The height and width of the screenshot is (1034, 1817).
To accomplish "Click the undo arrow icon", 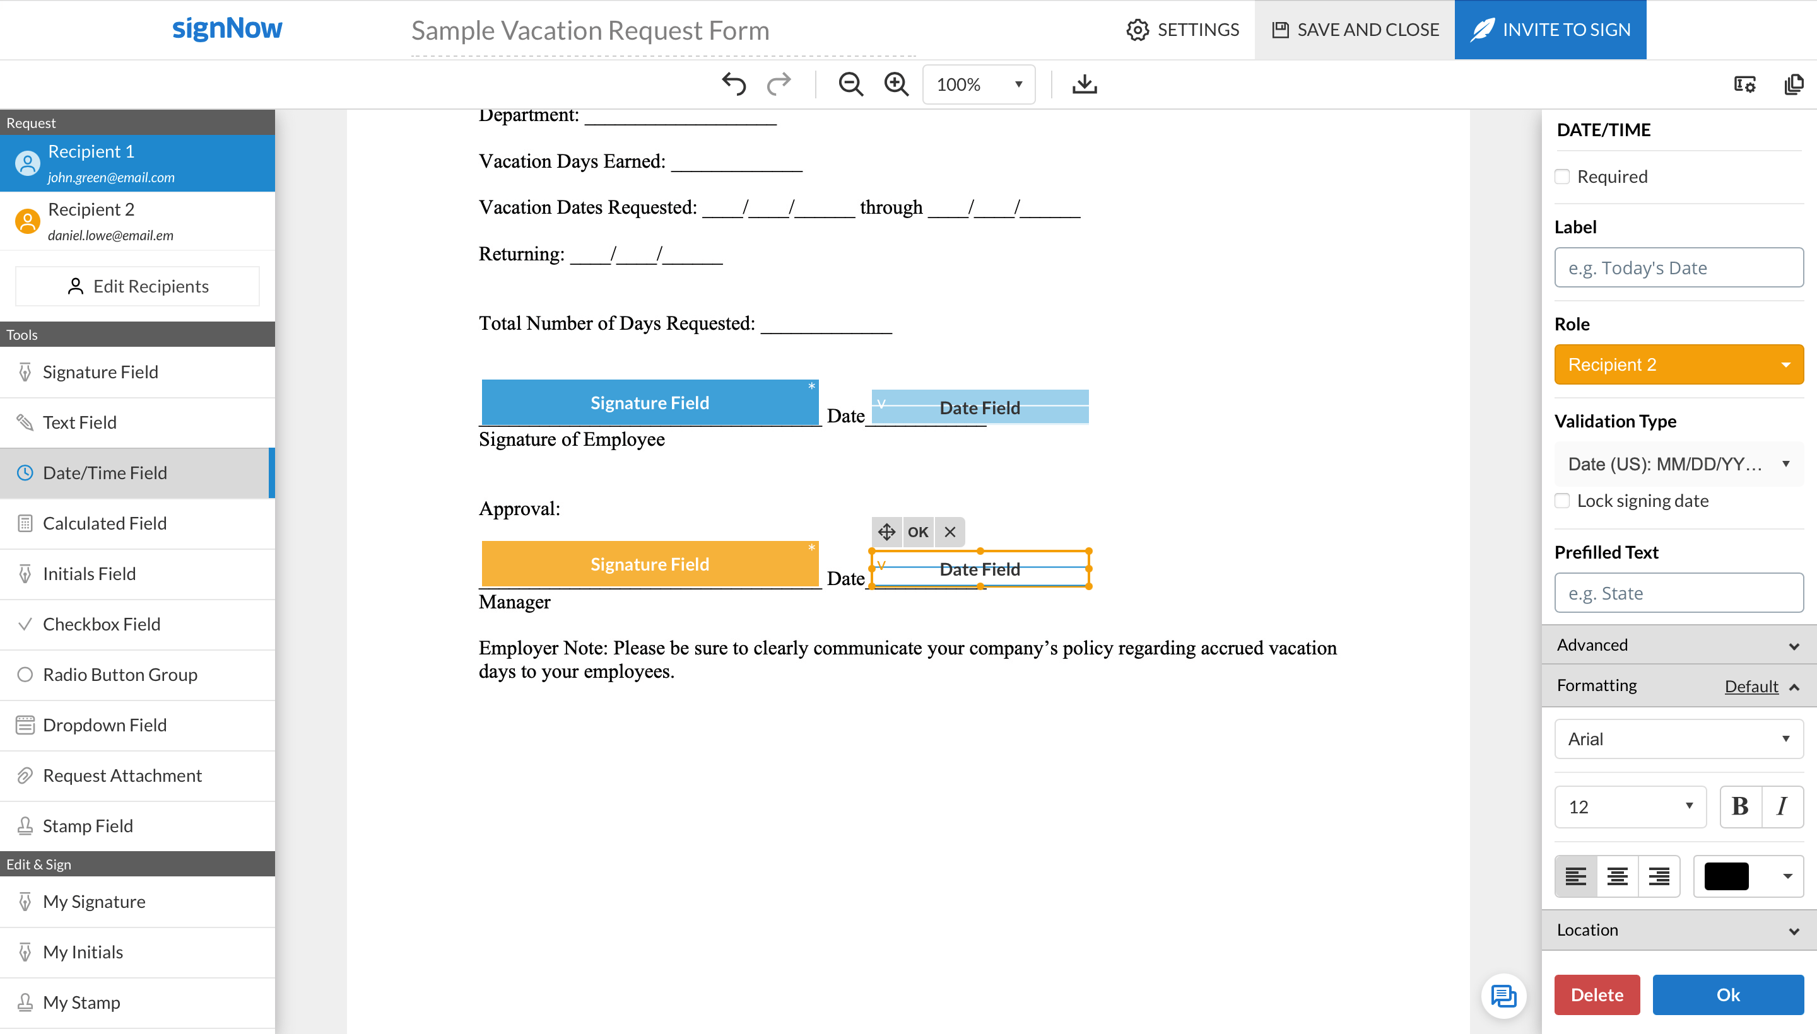I will [734, 84].
